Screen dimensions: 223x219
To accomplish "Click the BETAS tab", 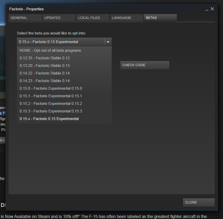I will 160,18.
